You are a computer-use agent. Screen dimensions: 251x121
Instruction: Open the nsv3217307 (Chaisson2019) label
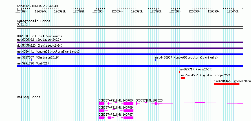(x=38, y=57)
